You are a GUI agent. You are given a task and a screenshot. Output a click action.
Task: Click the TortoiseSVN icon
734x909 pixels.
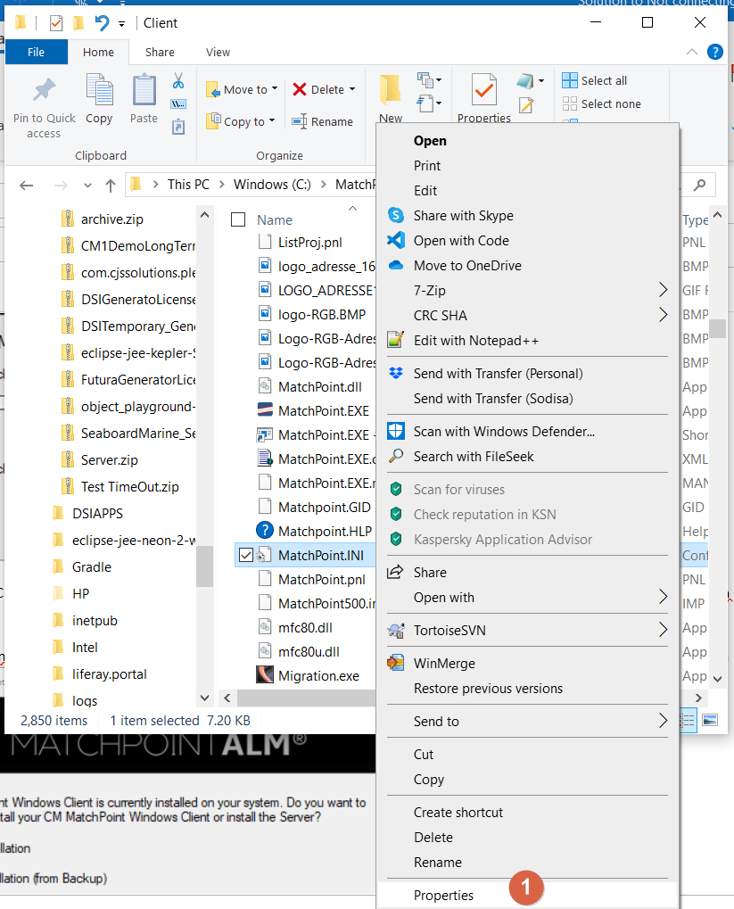tap(396, 630)
